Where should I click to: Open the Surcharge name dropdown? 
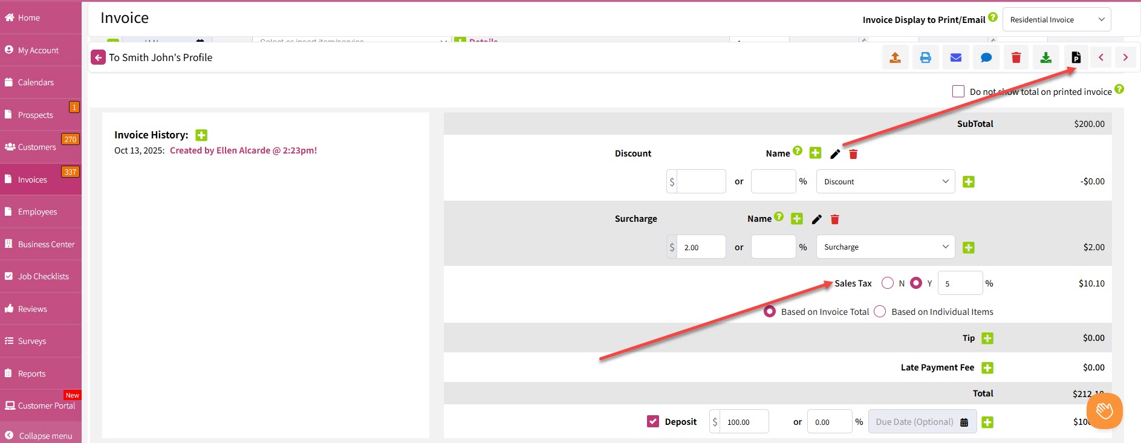click(x=885, y=247)
